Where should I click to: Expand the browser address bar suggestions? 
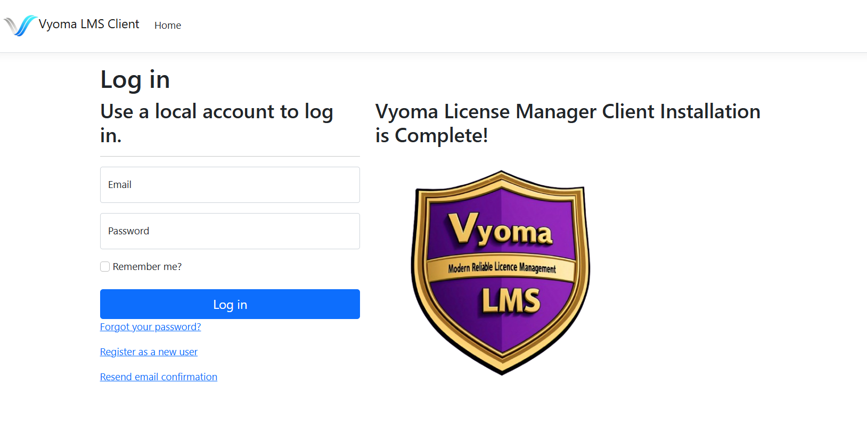click(433, 2)
